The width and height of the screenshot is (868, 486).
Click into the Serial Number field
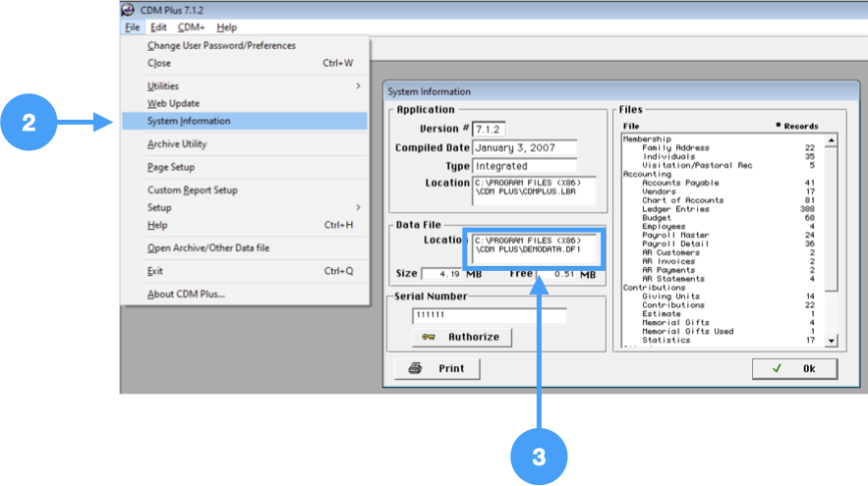point(489,316)
